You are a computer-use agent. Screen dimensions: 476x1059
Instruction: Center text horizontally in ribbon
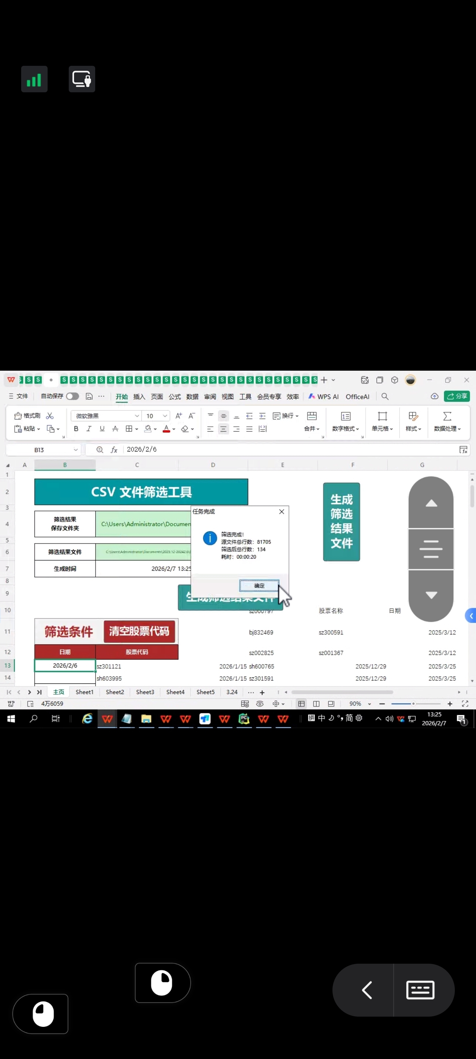coord(223,429)
